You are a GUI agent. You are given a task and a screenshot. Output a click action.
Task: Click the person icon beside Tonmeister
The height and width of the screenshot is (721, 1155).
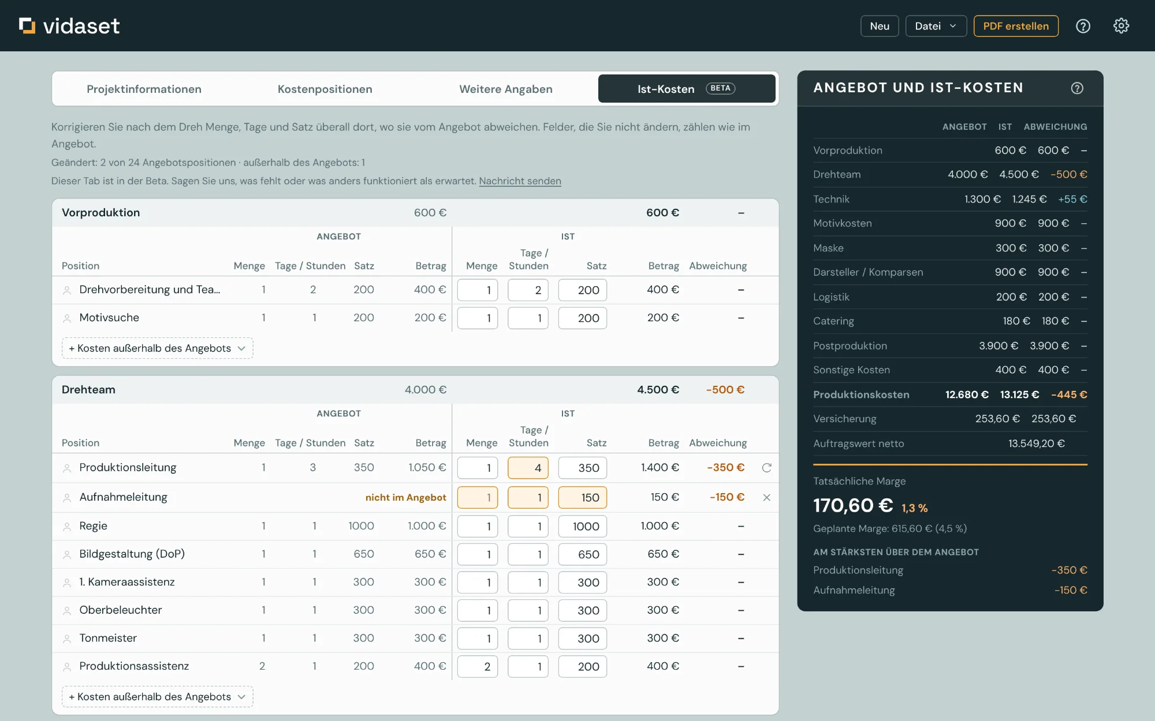coord(67,639)
